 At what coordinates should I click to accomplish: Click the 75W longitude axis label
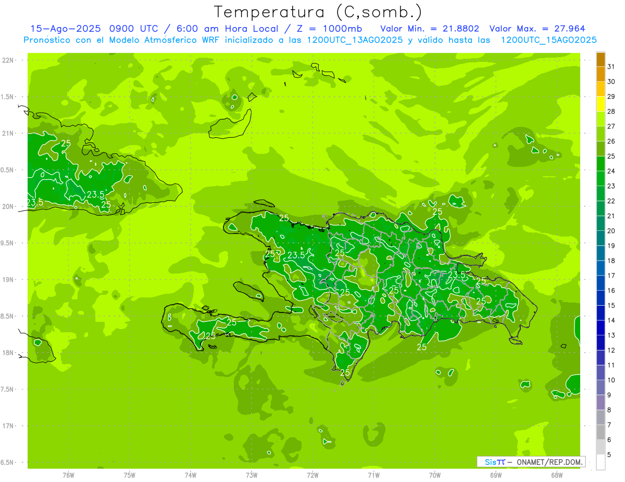point(130,475)
